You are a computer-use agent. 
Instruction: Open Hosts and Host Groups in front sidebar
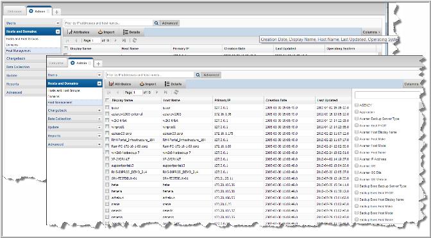pos(63,90)
